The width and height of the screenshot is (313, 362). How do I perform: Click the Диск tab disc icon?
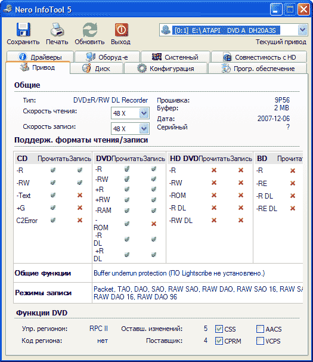click(x=87, y=69)
